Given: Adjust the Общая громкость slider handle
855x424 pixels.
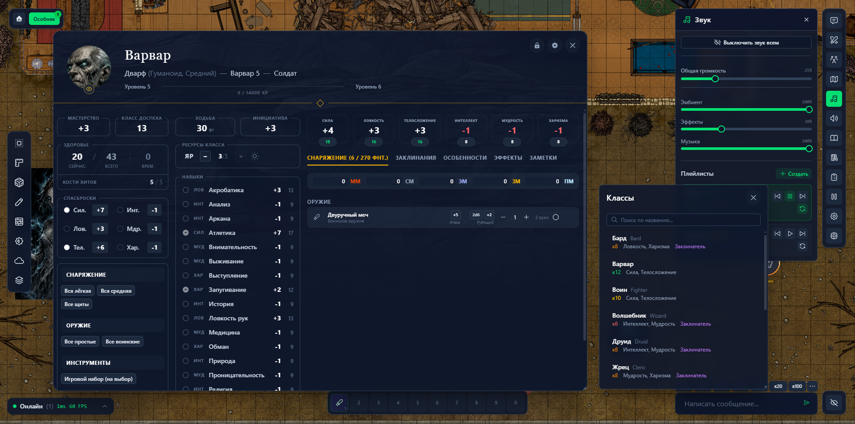Looking at the screenshot, I should (715, 79).
